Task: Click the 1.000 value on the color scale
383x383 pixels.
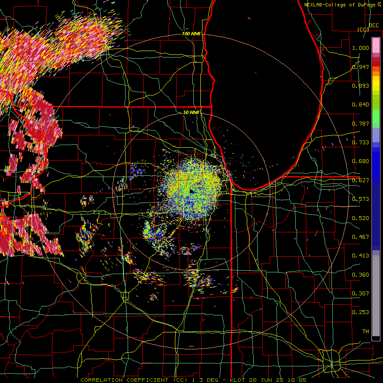Action: (360, 48)
